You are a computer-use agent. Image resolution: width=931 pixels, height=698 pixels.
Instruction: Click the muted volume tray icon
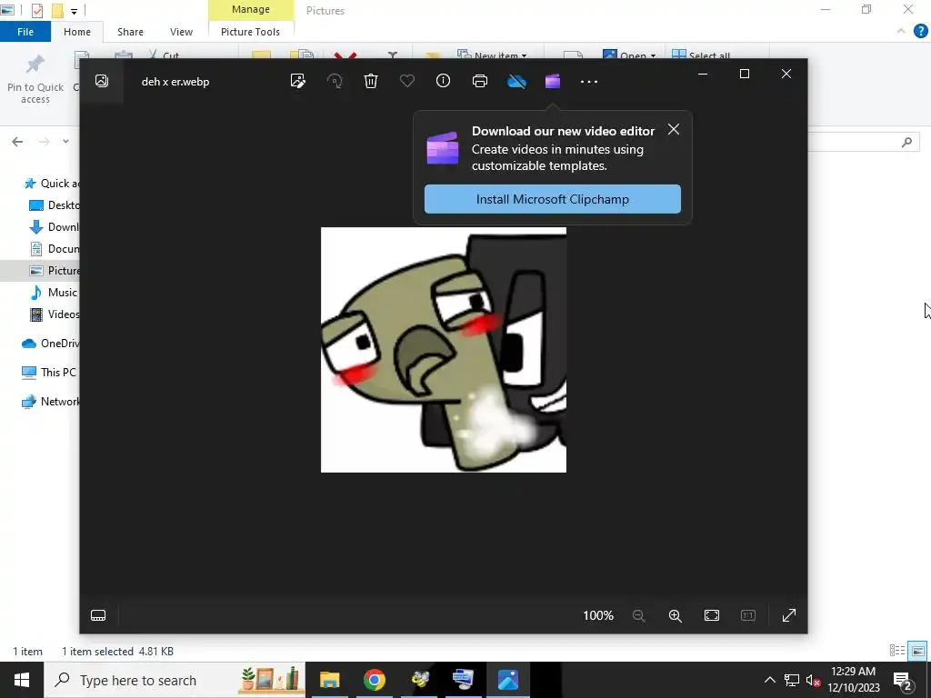tap(813, 680)
